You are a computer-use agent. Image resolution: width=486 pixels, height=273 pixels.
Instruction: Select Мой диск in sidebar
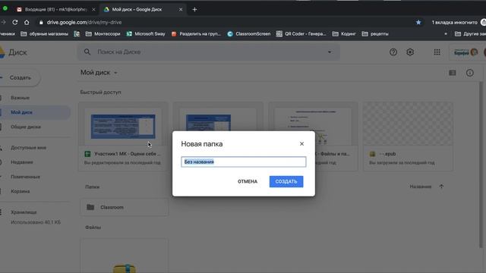pyautogui.click(x=22, y=112)
